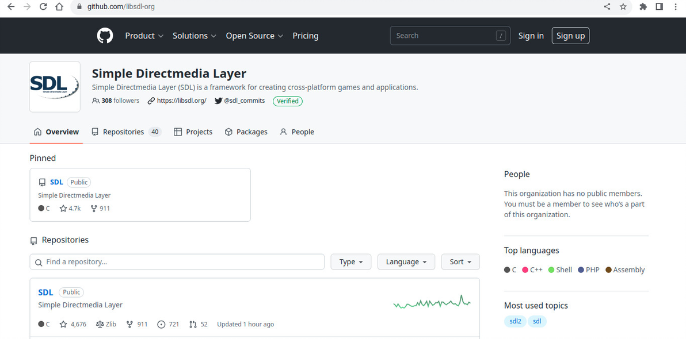Open the browser extensions puzzle icon

pyautogui.click(x=643, y=7)
